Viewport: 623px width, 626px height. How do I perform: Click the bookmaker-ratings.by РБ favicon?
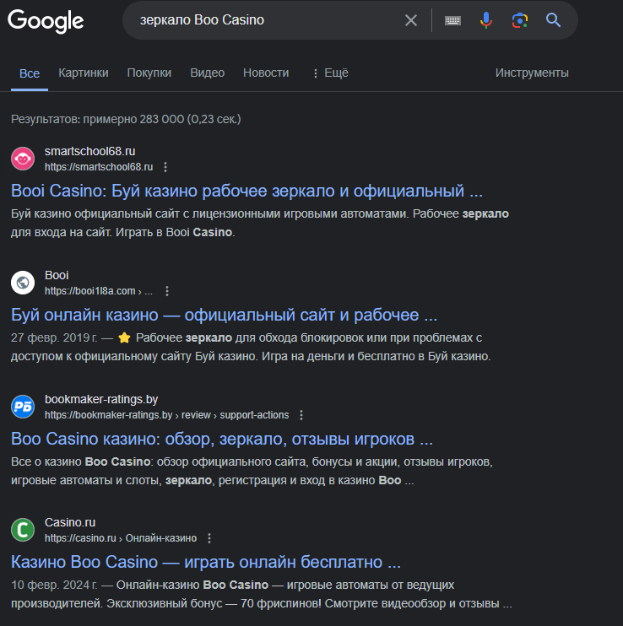(23, 407)
